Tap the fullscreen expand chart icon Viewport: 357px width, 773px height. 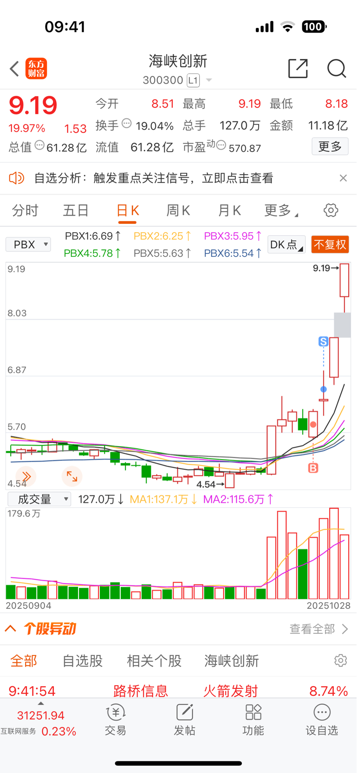pos(72,476)
